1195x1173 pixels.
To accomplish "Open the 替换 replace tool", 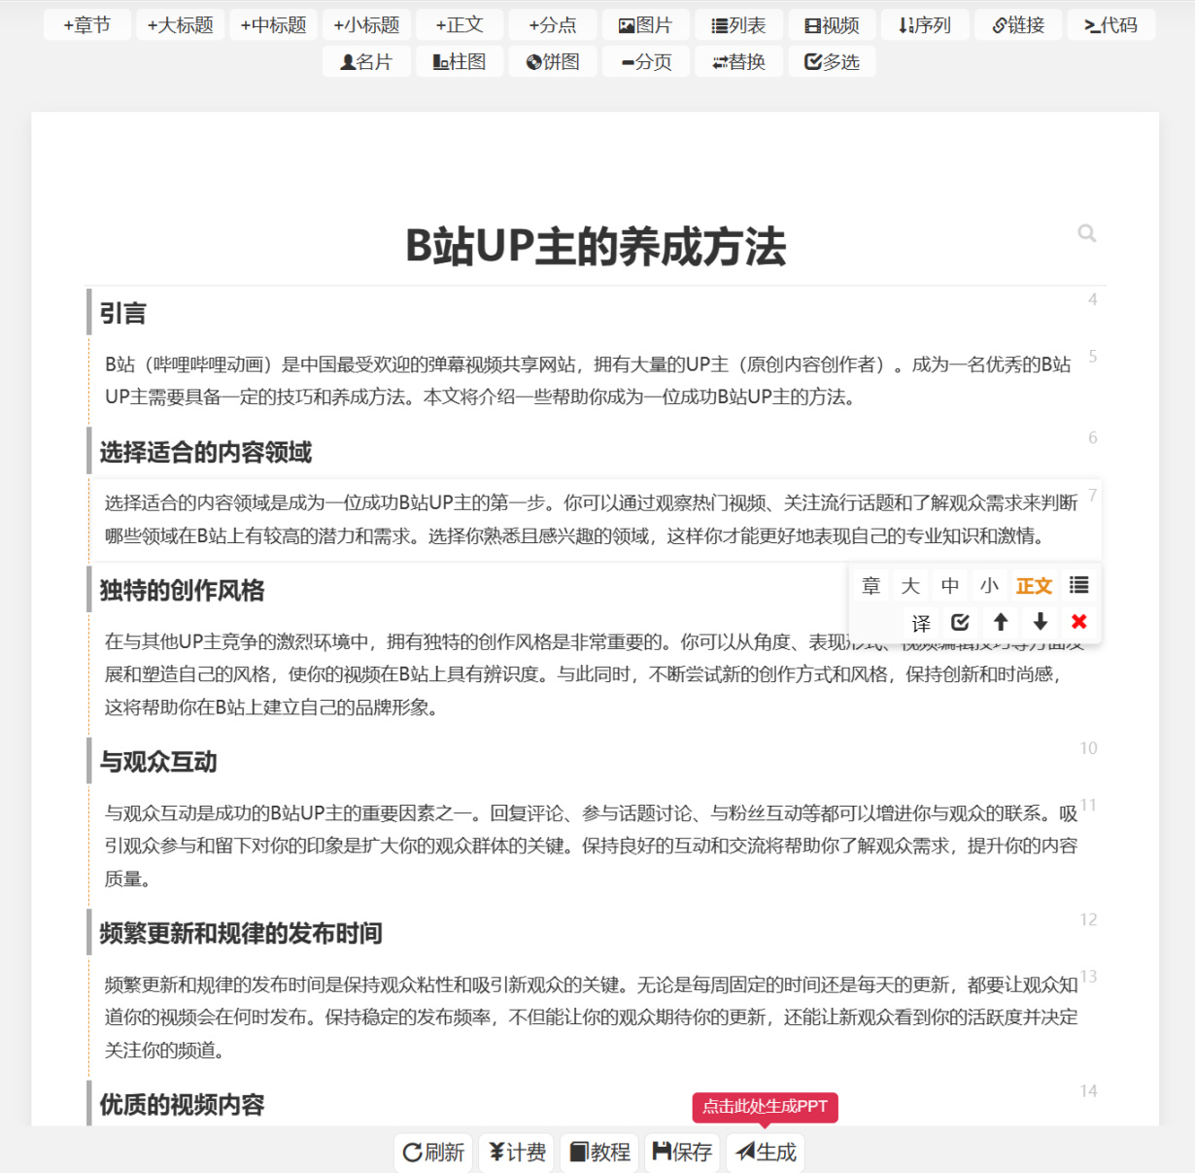I will tap(738, 62).
